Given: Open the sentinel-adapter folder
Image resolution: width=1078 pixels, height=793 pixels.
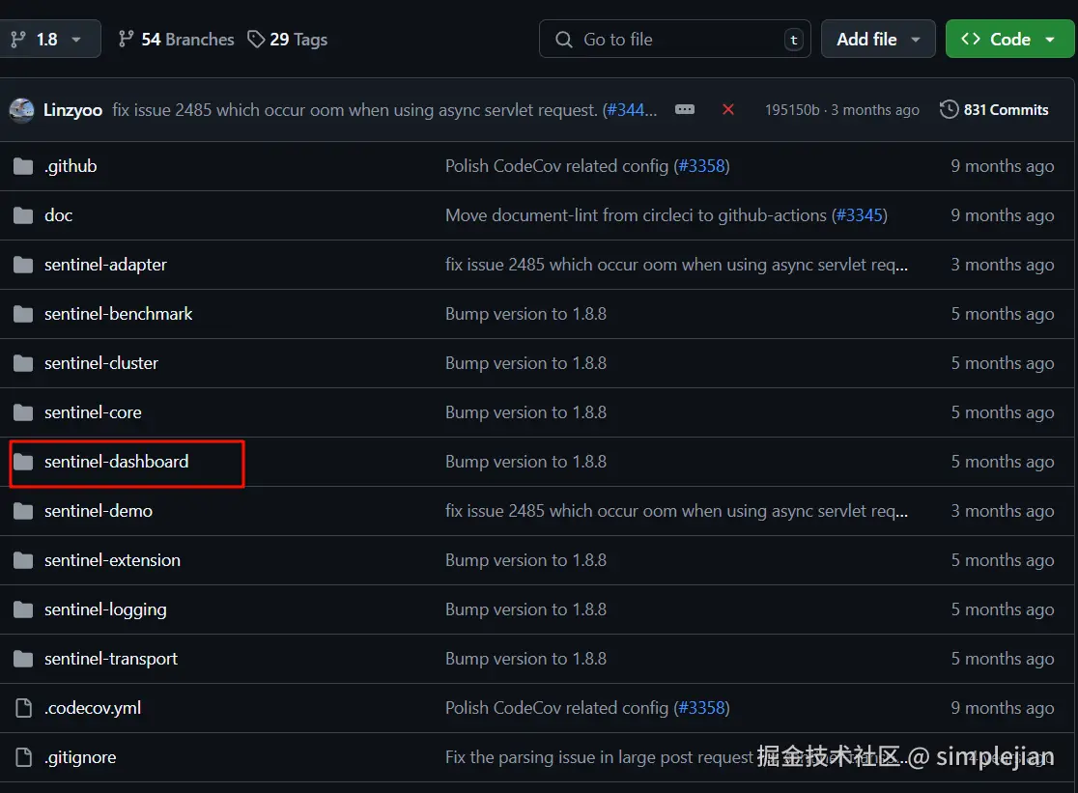Looking at the screenshot, I should tap(106, 265).
